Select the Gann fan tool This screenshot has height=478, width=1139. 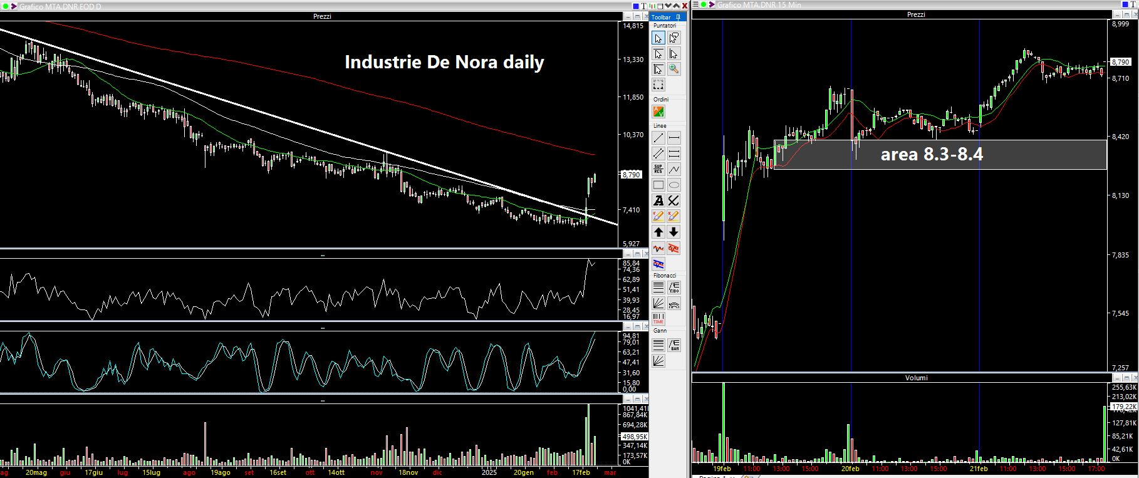coord(658,360)
